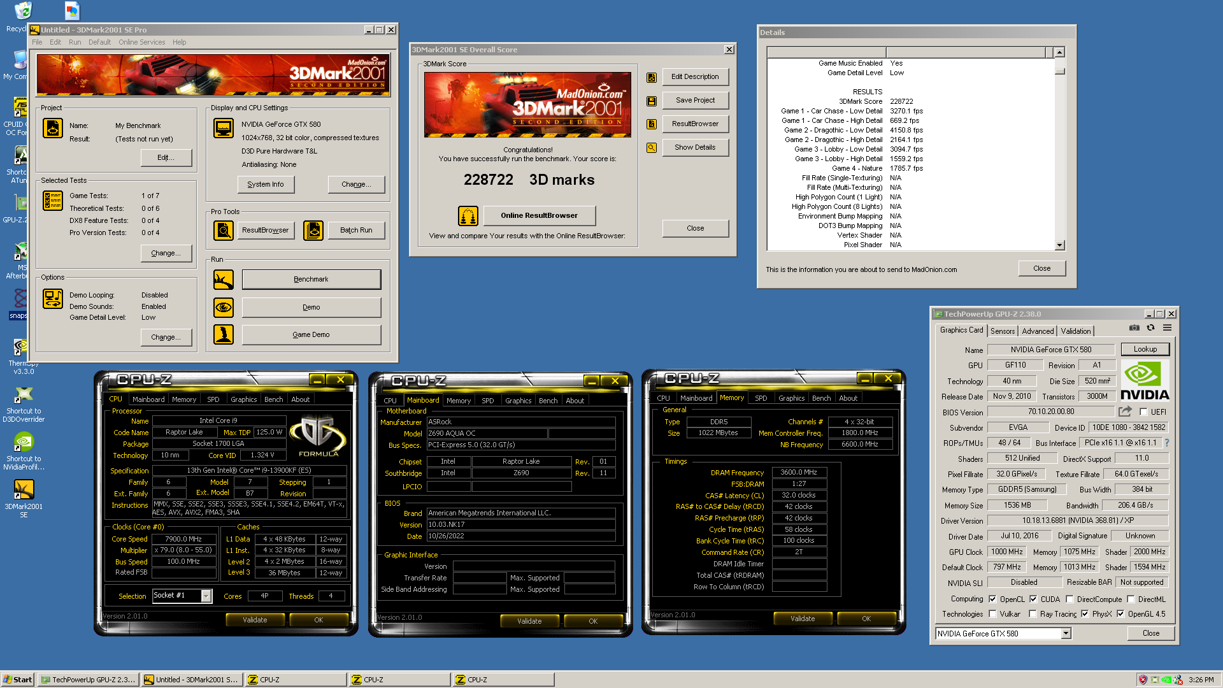This screenshot has height=688, width=1223.
Task: Click the Save Project floppy icon
Action: 652,101
